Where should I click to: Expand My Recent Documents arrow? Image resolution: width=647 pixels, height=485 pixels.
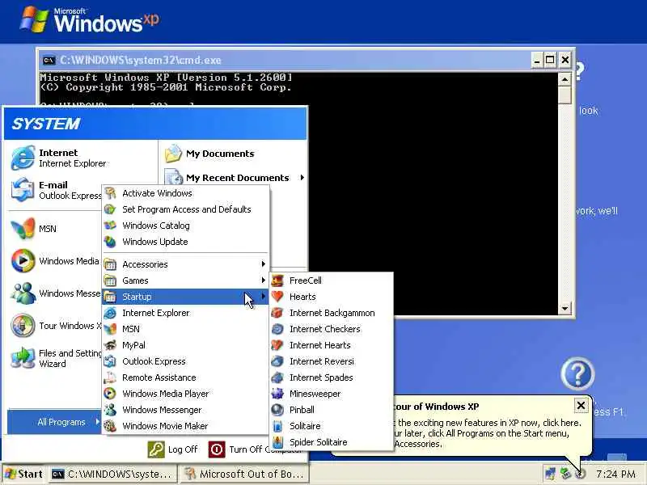pos(302,178)
